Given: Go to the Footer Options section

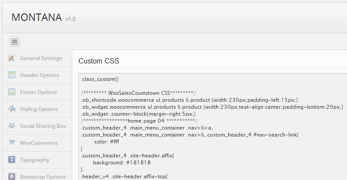Looking at the screenshot, I should tap(38, 92).
